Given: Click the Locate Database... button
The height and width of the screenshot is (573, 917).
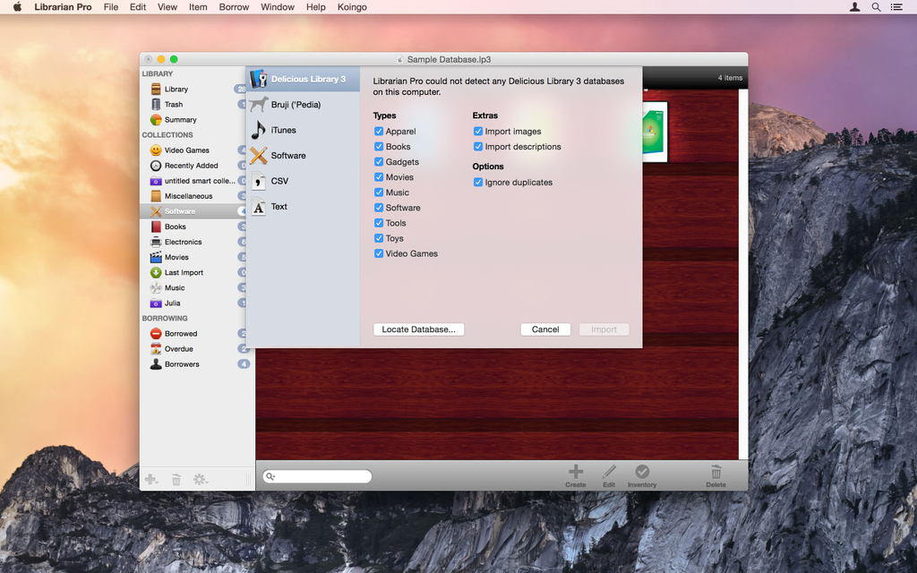Looking at the screenshot, I should (418, 329).
